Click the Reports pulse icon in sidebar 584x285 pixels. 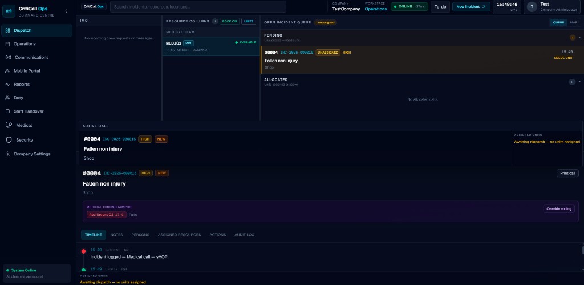pos(7,85)
